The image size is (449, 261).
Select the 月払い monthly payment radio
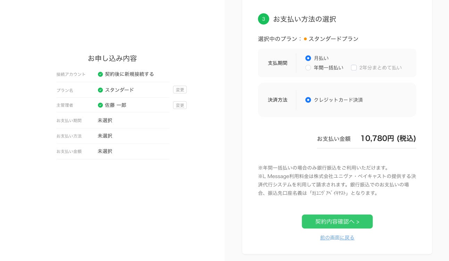tap(308, 58)
